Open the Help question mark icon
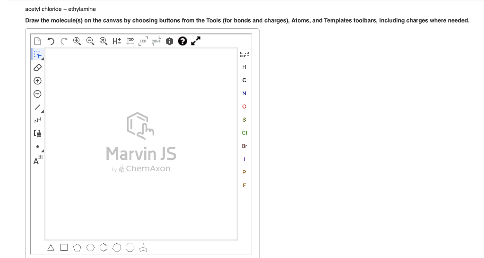This screenshot has width=484, height=258. click(x=182, y=41)
